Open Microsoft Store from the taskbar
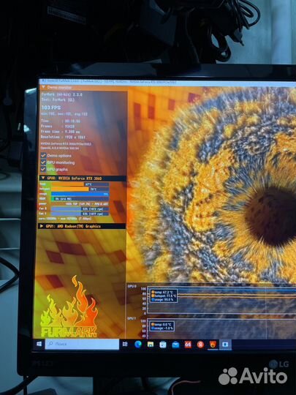The image size is (296, 395). [163, 345]
